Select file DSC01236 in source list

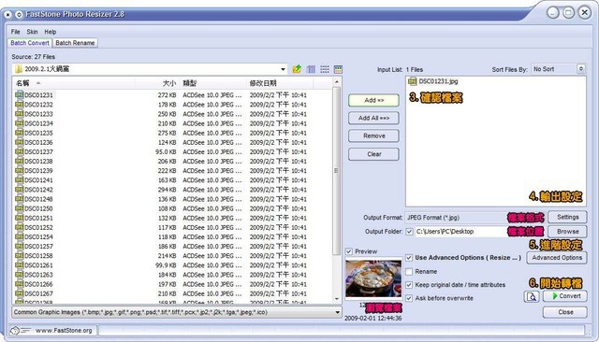pyautogui.click(x=38, y=142)
